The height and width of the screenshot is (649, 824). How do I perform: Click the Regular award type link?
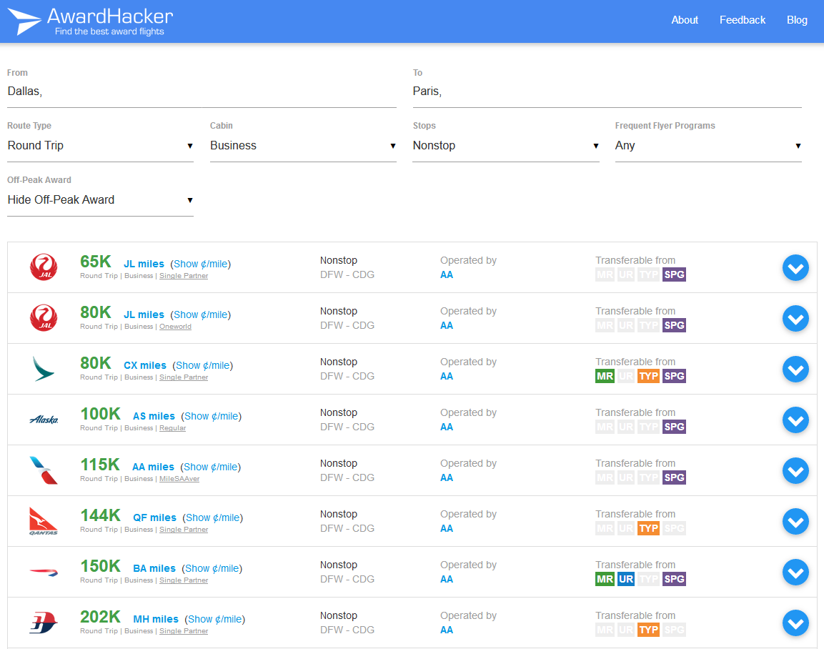click(x=173, y=427)
